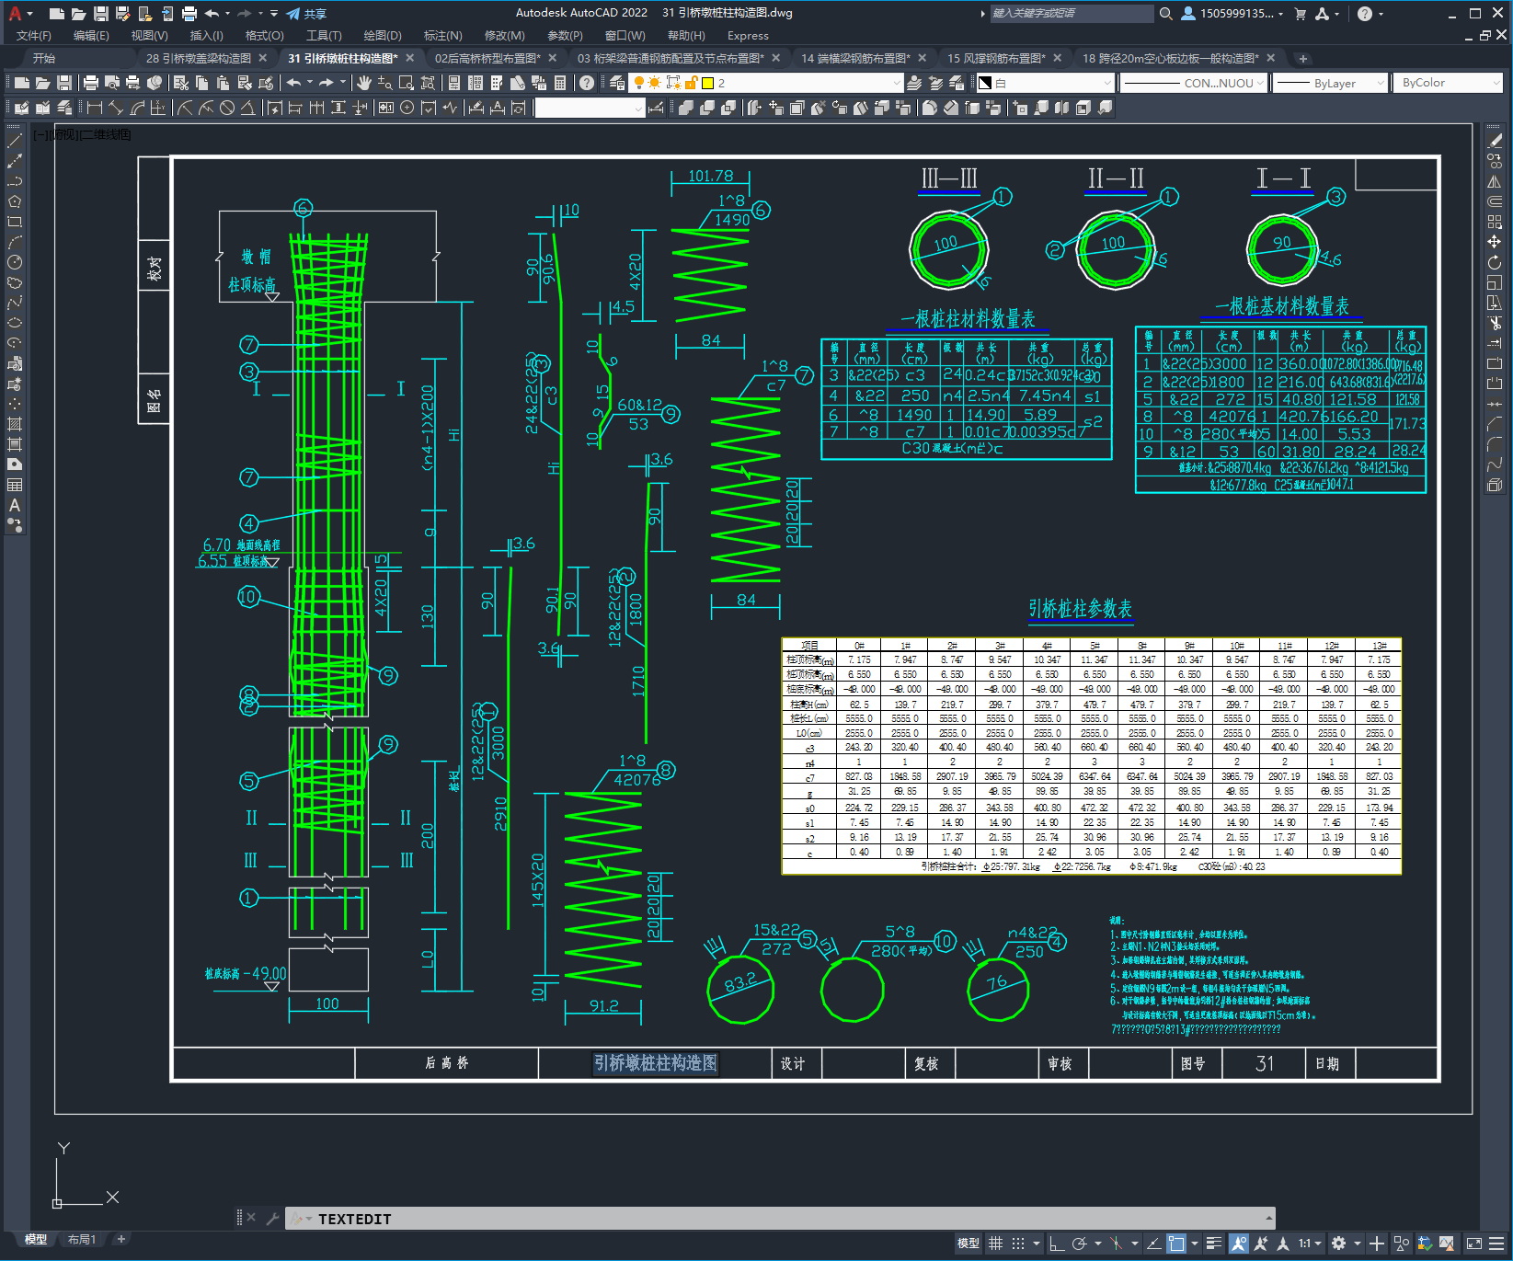Select the linear dimension tool
Viewport: 1513px width, 1261px height.
click(x=94, y=108)
